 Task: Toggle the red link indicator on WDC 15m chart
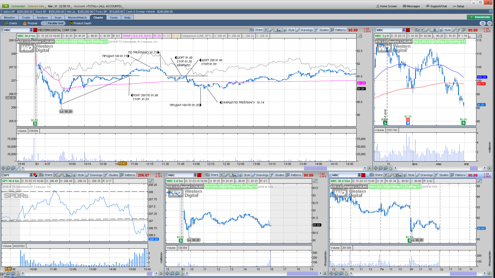click(x=363, y=175)
